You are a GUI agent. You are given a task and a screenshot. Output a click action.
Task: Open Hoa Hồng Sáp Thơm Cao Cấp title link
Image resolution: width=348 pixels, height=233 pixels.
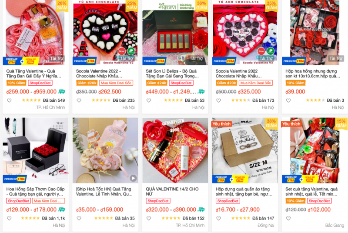click(x=35, y=192)
